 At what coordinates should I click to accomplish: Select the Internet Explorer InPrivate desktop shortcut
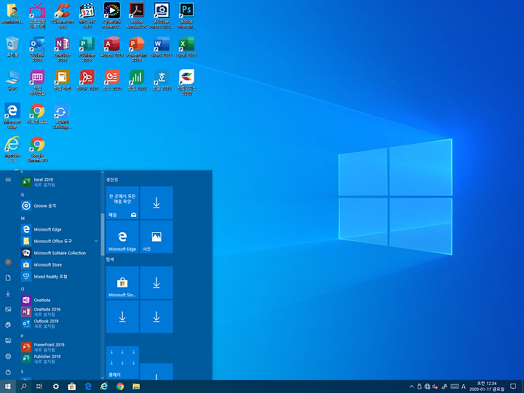point(12,149)
